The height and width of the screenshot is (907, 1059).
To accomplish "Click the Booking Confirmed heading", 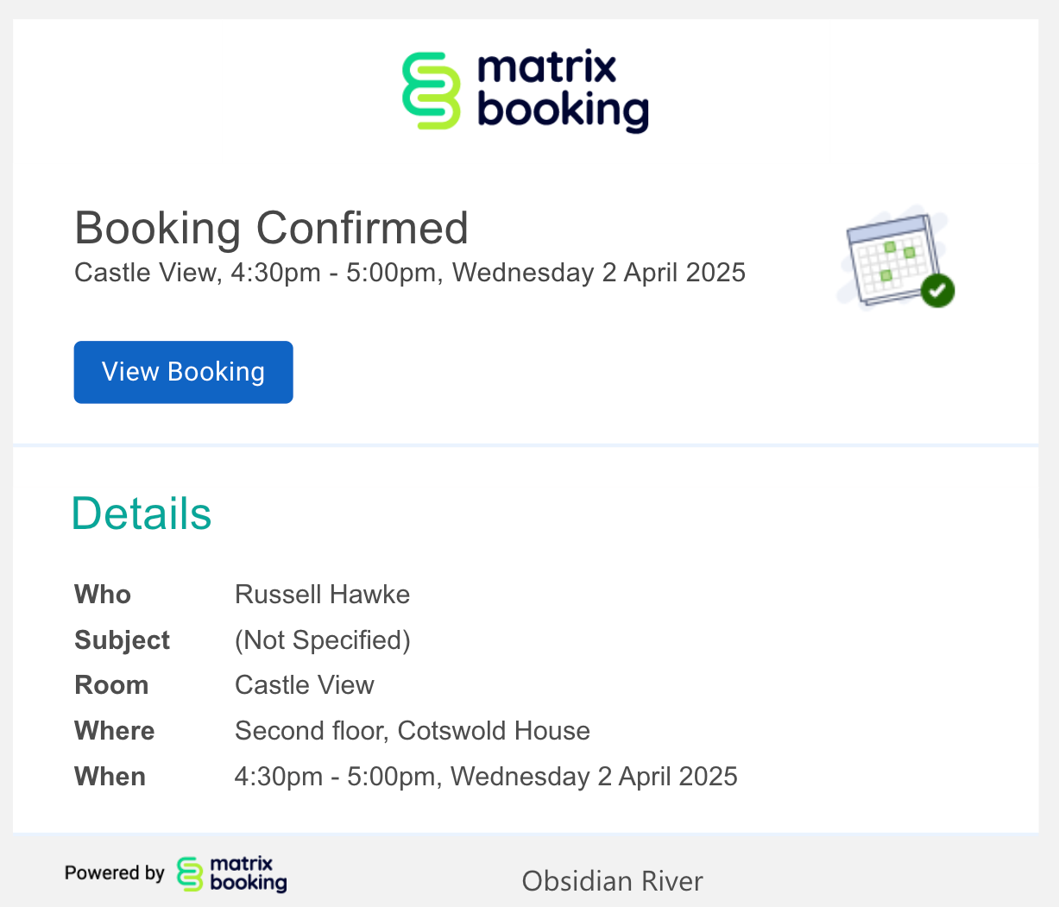I will tap(271, 228).
